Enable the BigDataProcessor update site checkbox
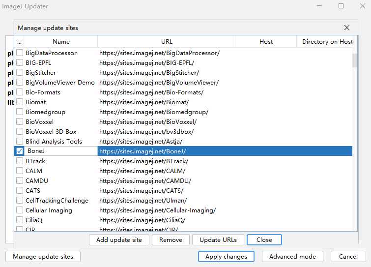Viewport: 371px width, 267px height. (20, 53)
